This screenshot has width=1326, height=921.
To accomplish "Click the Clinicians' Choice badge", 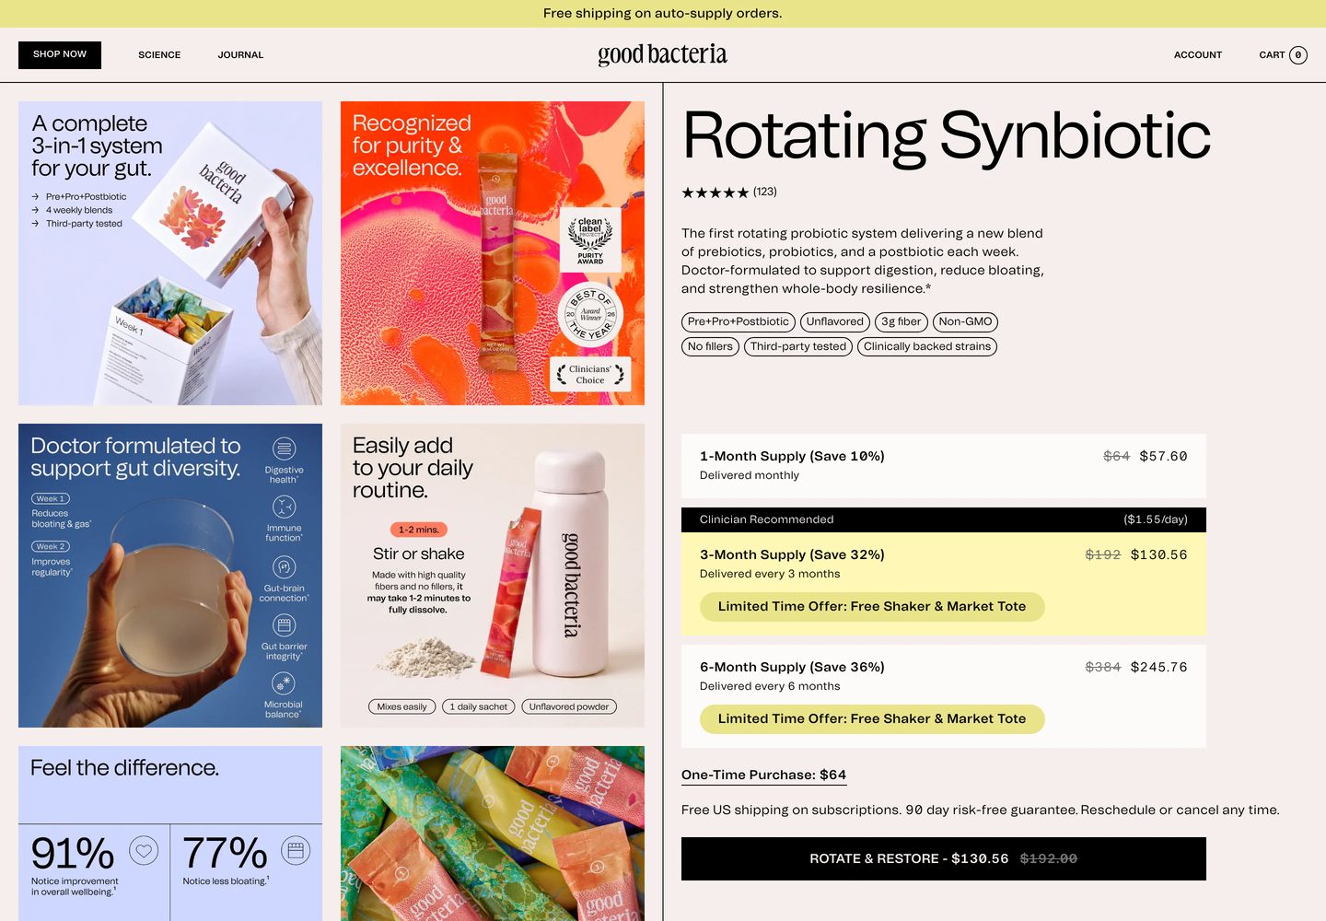I will coord(590,375).
